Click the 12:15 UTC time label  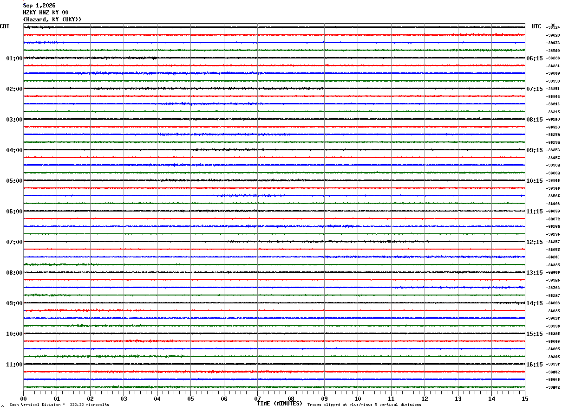pyautogui.click(x=534, y=242)
